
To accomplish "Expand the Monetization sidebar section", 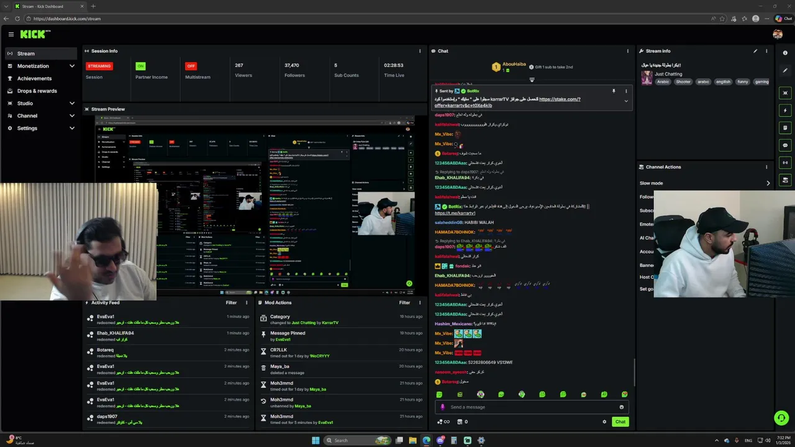I will point(72,66).
